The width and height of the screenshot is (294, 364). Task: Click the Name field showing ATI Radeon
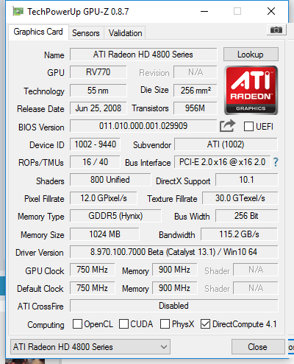(143, 55)
